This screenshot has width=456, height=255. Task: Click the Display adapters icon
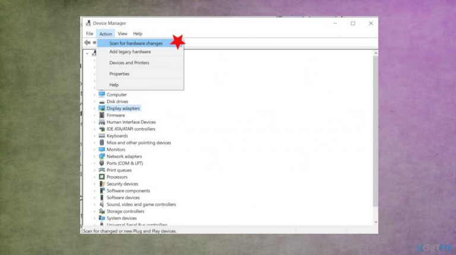click(102, 109)
